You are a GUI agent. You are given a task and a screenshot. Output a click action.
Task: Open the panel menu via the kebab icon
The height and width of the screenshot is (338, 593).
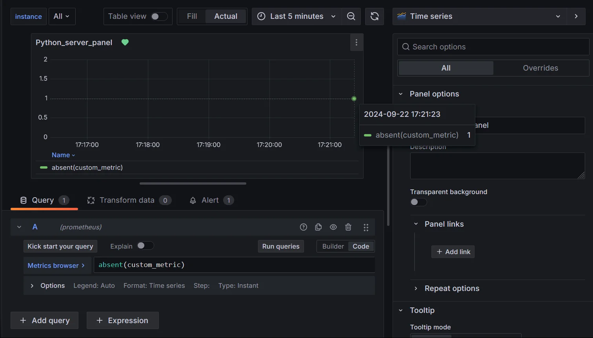[357, 42]
